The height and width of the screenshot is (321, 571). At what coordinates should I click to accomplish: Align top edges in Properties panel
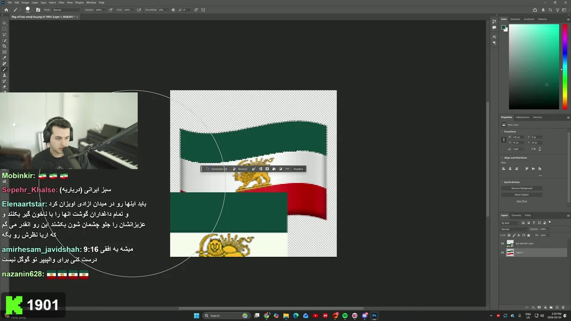527,169
